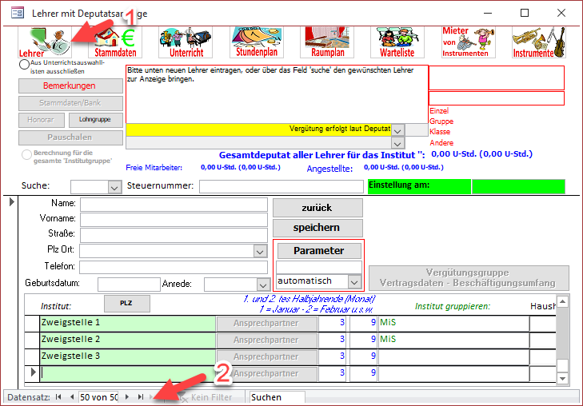
Task: Click the red Bemerkungen button
Action: pyautogui.click(x=70, y=86)
